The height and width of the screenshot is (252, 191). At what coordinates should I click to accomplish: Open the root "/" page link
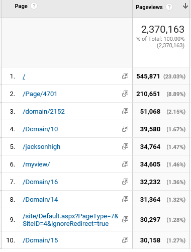tap(24, 76)
